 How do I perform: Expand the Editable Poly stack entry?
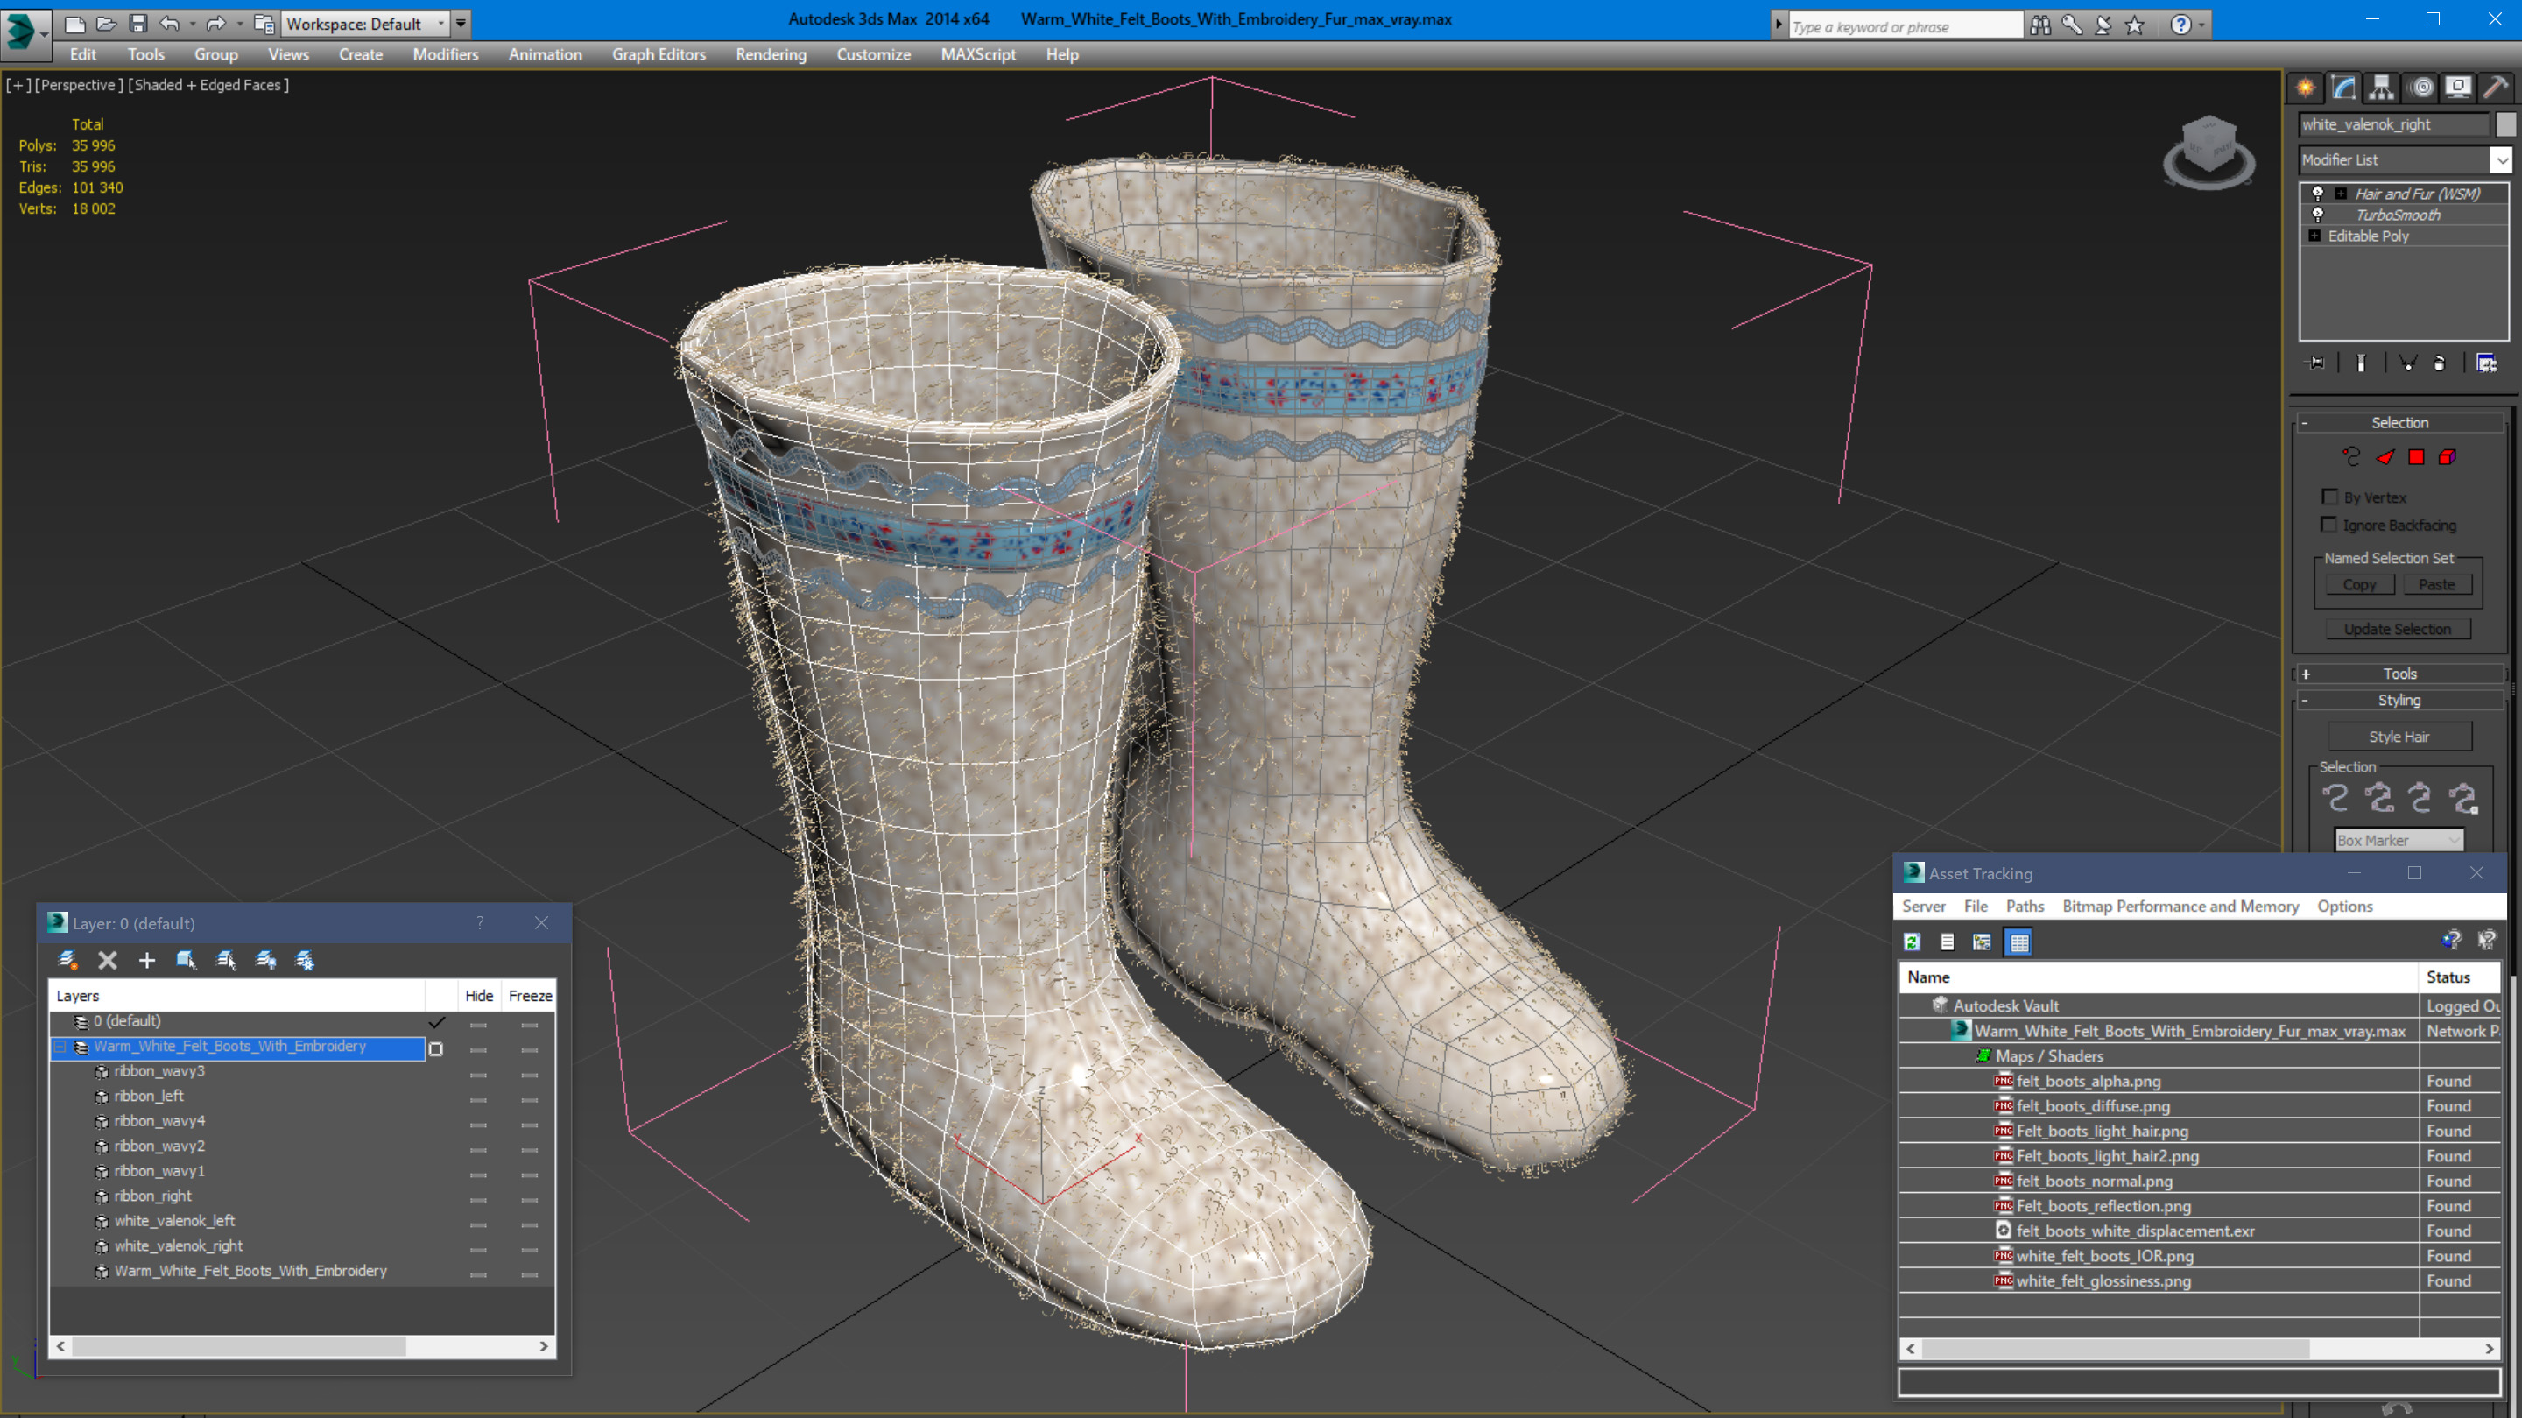[2314, 236]
